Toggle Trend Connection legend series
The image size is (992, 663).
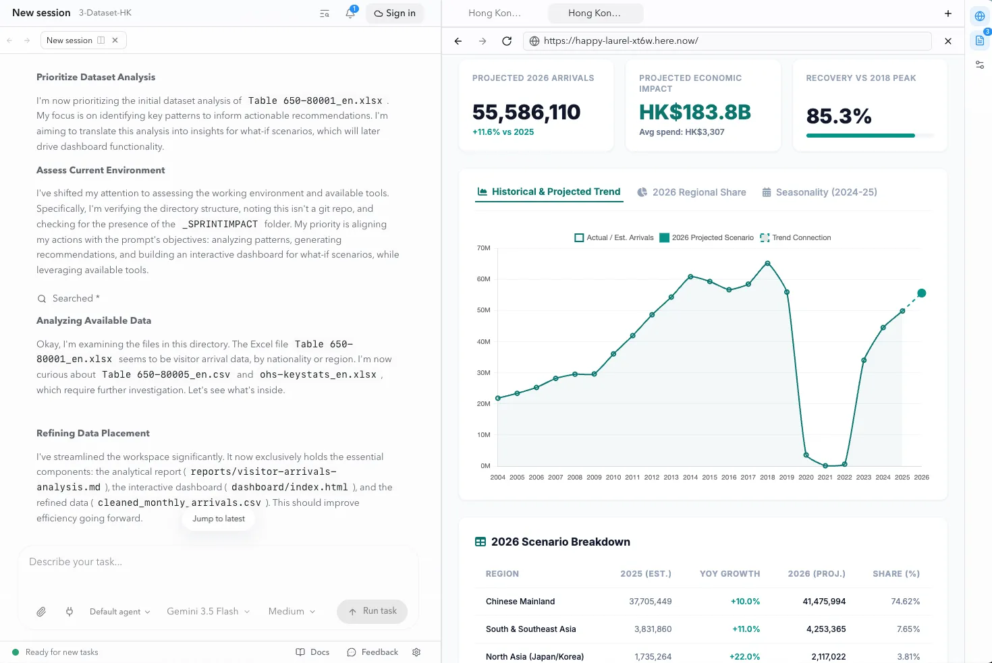796,237
